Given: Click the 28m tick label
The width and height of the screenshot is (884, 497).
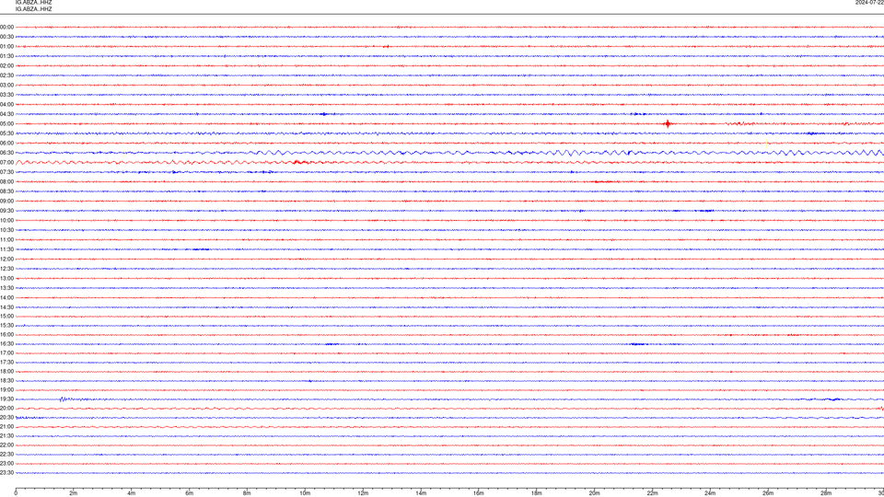Looking at the screenshot, I should pos(826,493).
